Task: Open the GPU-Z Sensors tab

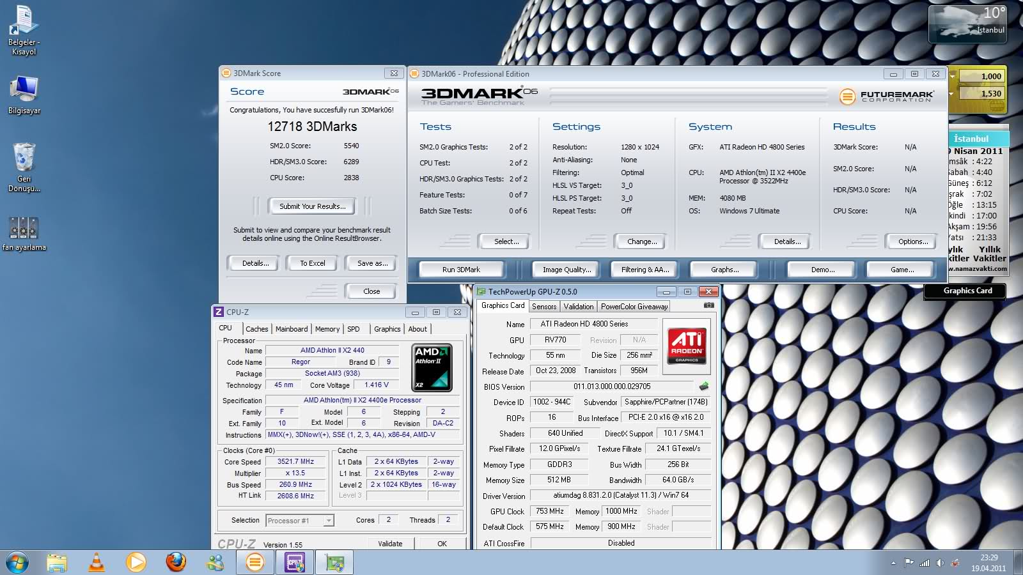Action: coord(544,307)
